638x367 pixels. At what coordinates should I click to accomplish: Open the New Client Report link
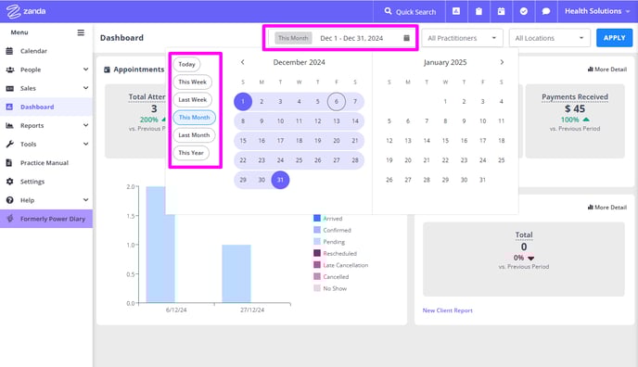click(447, 310)
